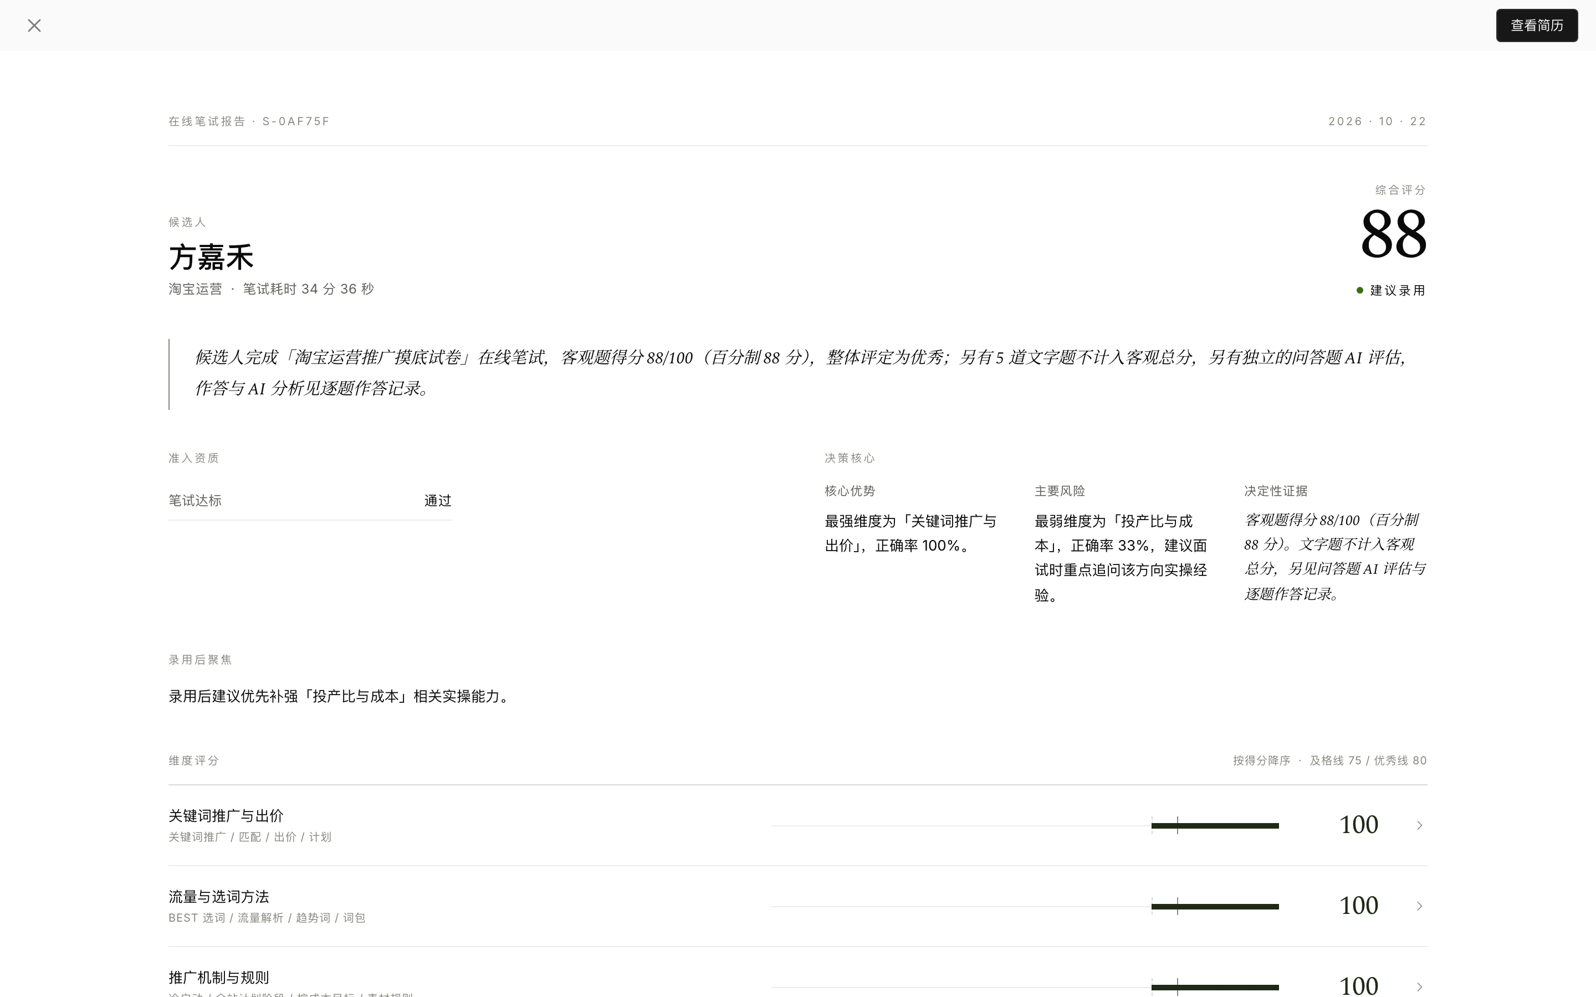
Task: Close the report with the X icon
Action: 34,25
